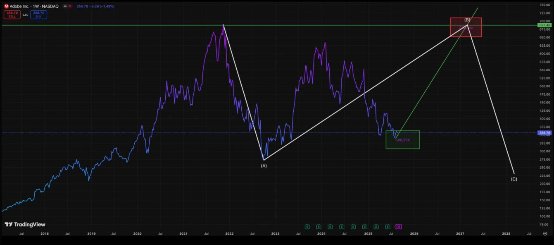Open the 1W interval selector

36,6
